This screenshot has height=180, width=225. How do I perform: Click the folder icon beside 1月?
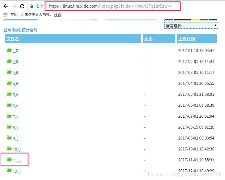pos(9,50)
